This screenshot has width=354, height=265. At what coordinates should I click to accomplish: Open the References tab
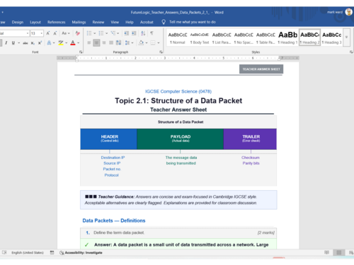click(56, 22)
